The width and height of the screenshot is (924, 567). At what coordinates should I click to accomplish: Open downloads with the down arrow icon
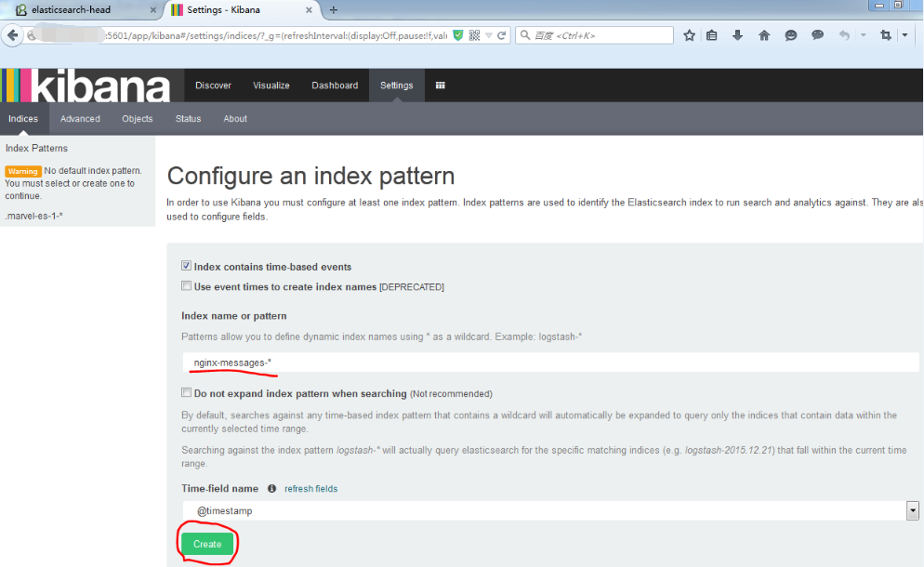click(x=737, y=35)
